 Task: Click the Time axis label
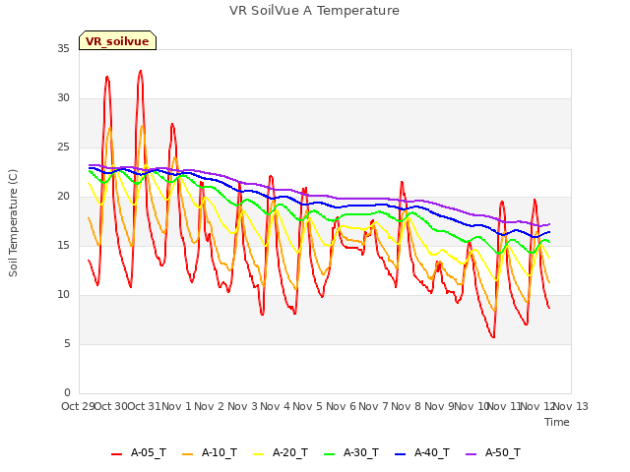point(557,422)
